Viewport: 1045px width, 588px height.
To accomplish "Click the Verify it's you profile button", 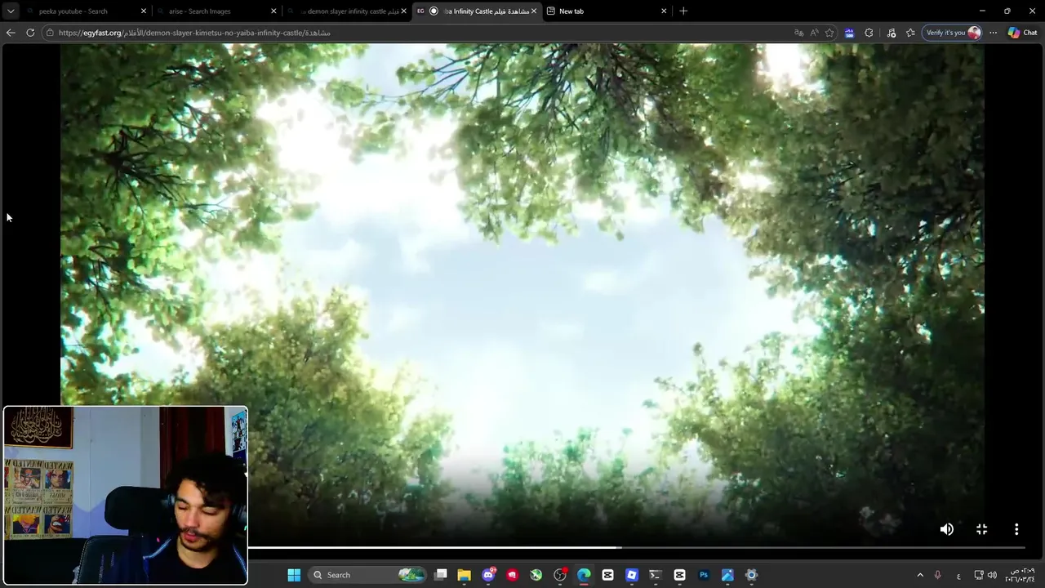I will click(952, 33).
